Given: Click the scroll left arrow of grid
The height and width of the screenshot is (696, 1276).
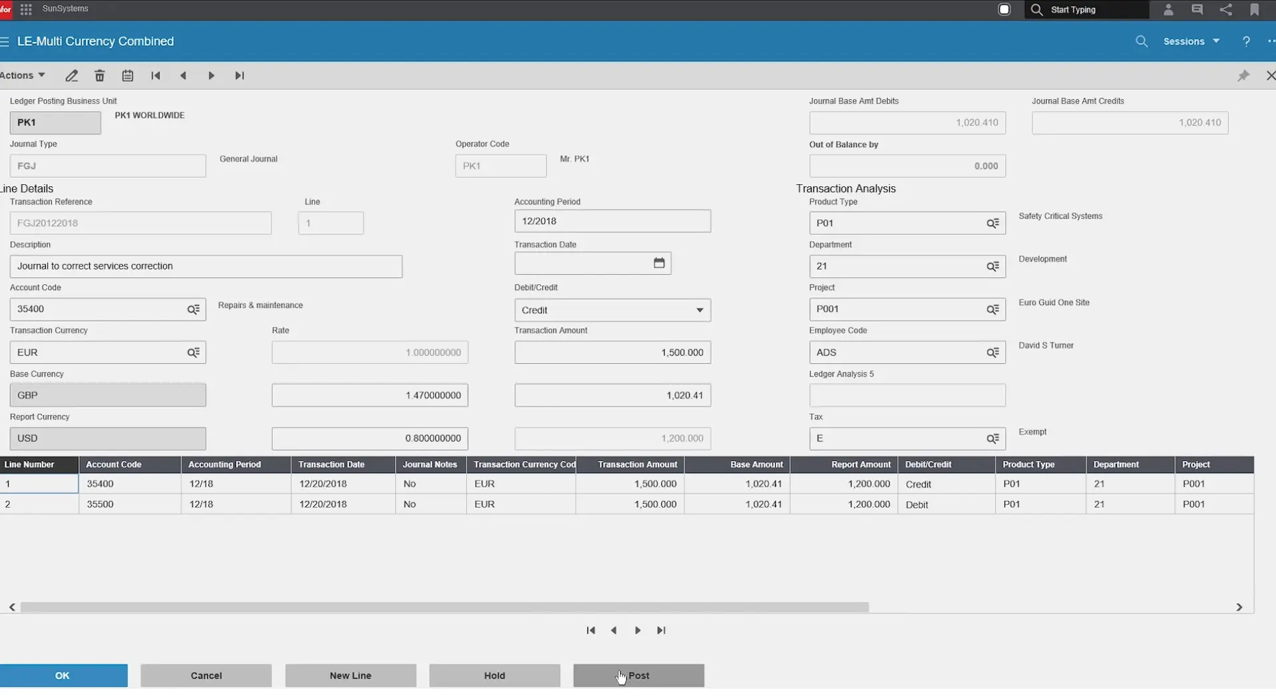Looking at the screenshot, I should (x=12, y=608).
